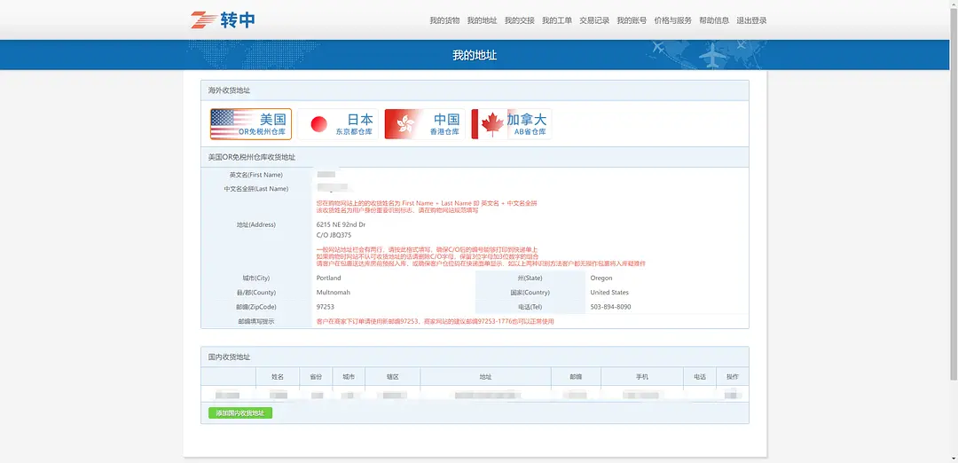
Task: Click the 操作 cell in the domestic address row
Action: [732, 394]
